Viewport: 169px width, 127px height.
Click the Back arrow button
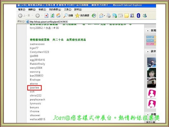coord(20,16)
